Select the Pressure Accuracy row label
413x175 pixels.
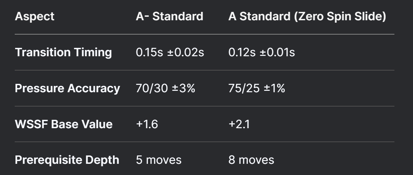tap(67, 88)
